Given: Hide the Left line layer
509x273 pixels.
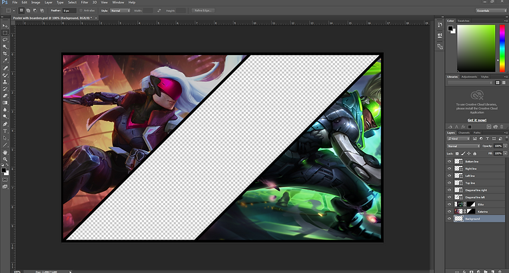Looking at the screenshot, I should click(449, 176).
